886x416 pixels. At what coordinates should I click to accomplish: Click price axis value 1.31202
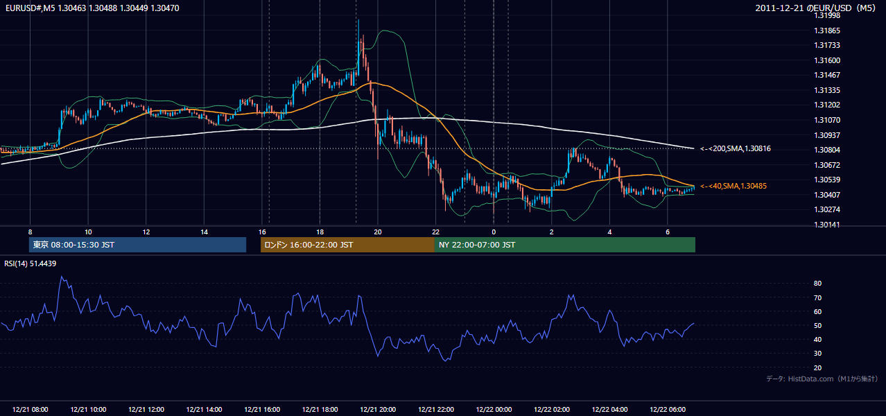[x=827, y=105]
